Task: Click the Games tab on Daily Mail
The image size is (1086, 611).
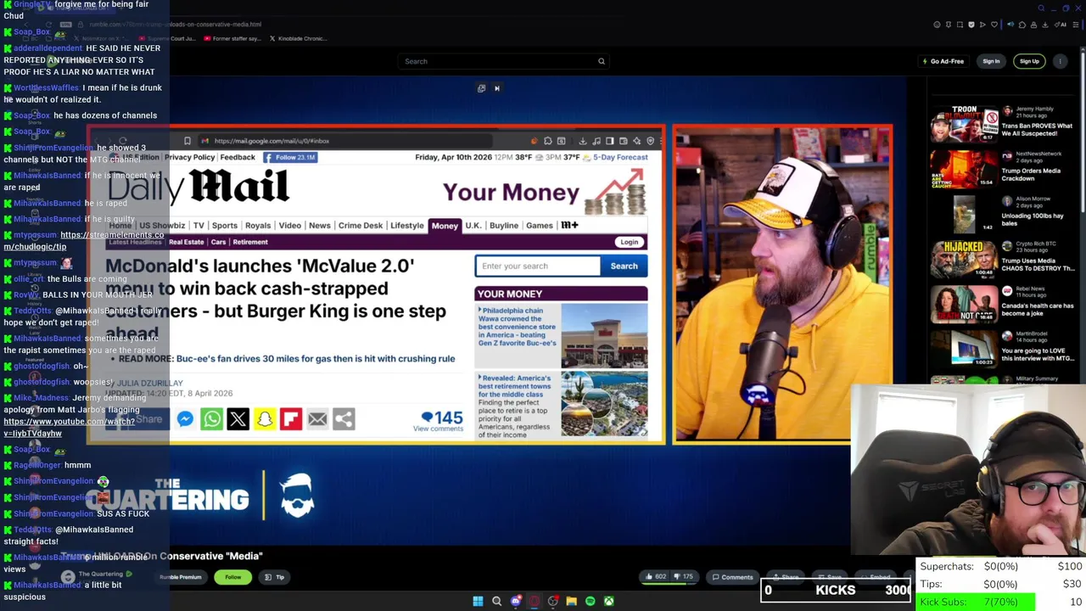Action: point(540,226)
